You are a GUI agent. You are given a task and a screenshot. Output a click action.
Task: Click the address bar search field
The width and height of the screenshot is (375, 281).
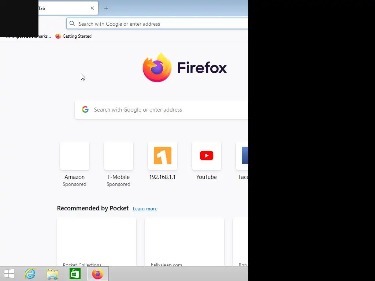[x=157, y=24]
